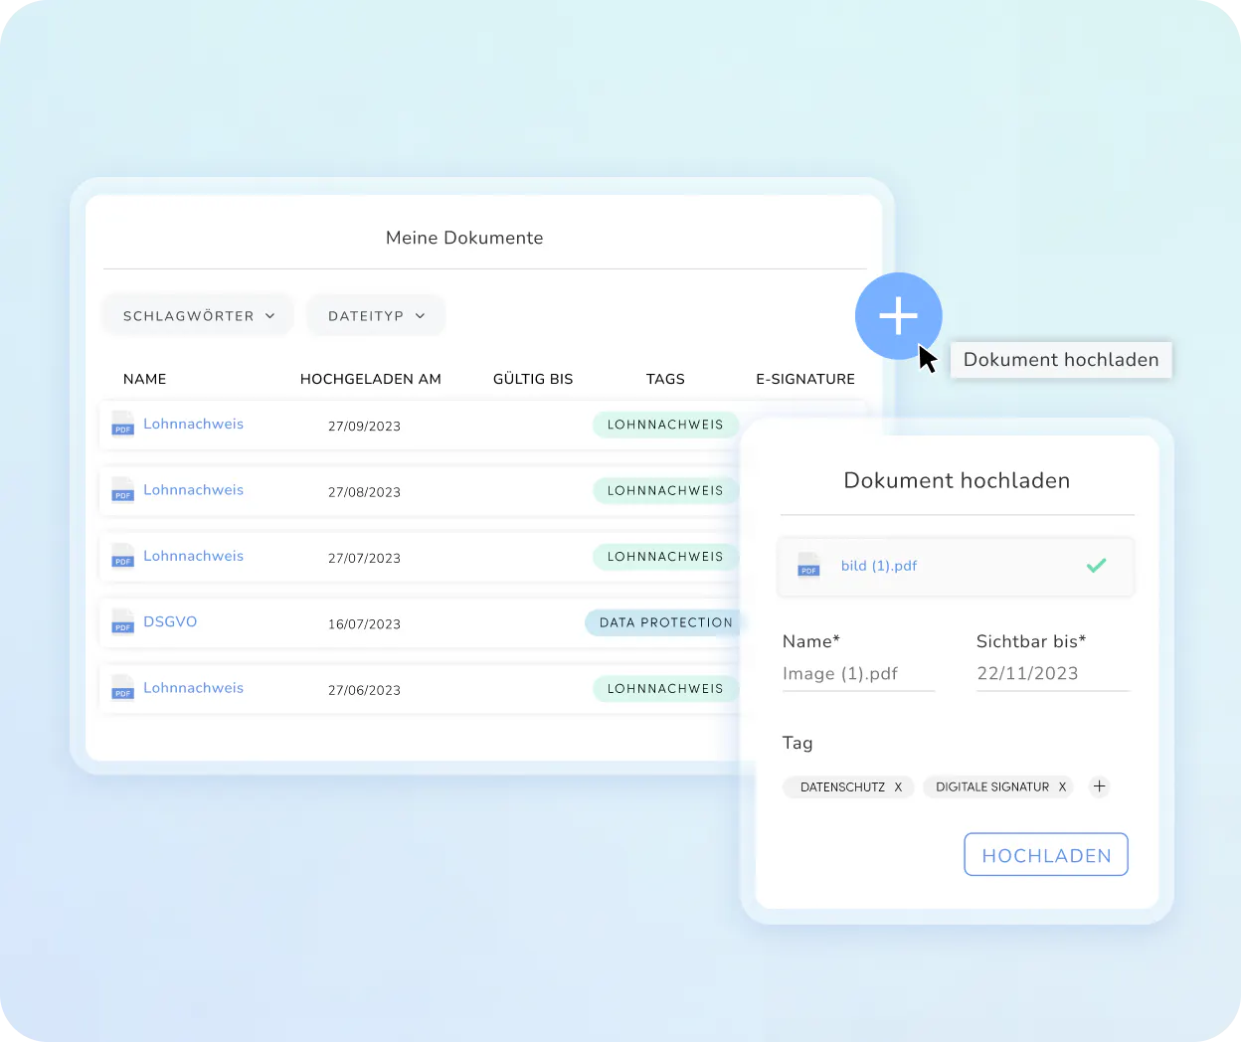Remove the DATENSCHUTZ tag with X
Screen dimensions: 1241x1042
click(x=898, y=786)
